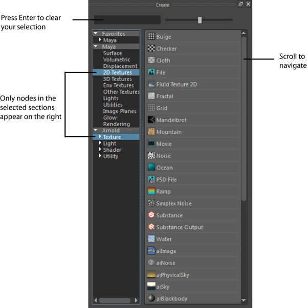Click the Substance node icon
Image resolution: width=307 pixels, height=308 pixels.
pos(151,215)
